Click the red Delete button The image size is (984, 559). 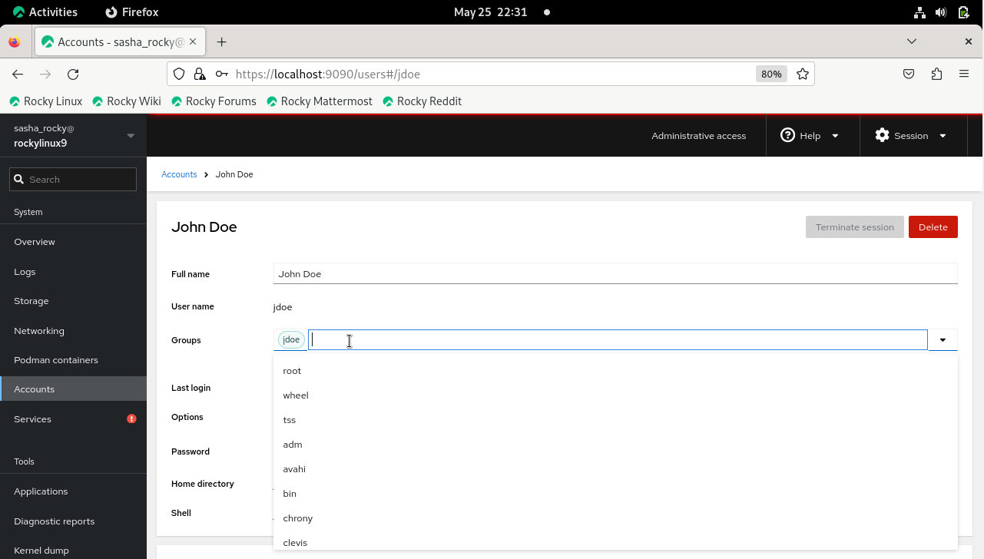933,227
